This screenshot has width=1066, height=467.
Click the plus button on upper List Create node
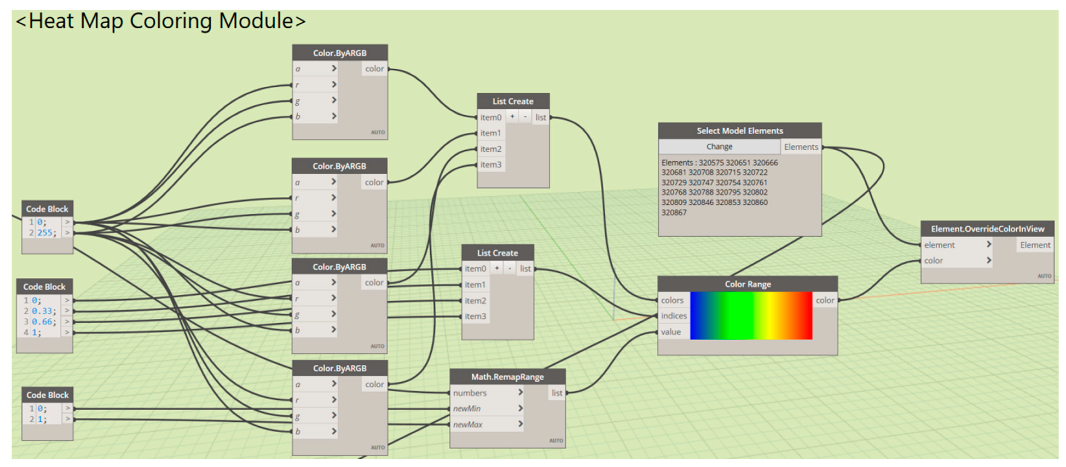tap(512, 117)
